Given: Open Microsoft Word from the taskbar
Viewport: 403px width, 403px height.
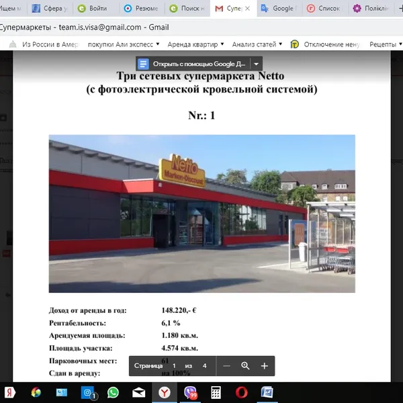Looking at the screenshot, I should [x=267, y=392].
